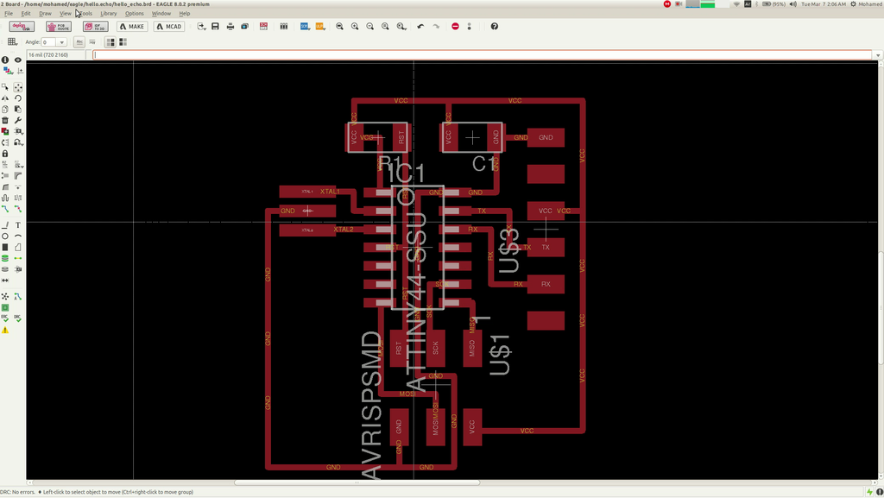The height and width of the screenshot is (498, 884).
Task: Click the RX pad on the board
Action: [546, 284]
